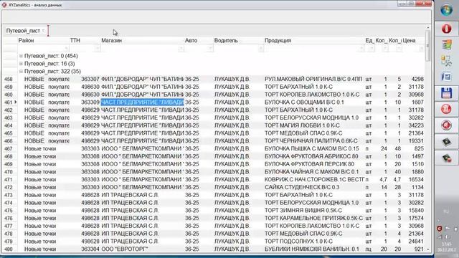Click ИООО "БЕЛМАРКЕТКОМПАНИ" in row 467
This screenshot has height=258, width=459.
point(143,148)
